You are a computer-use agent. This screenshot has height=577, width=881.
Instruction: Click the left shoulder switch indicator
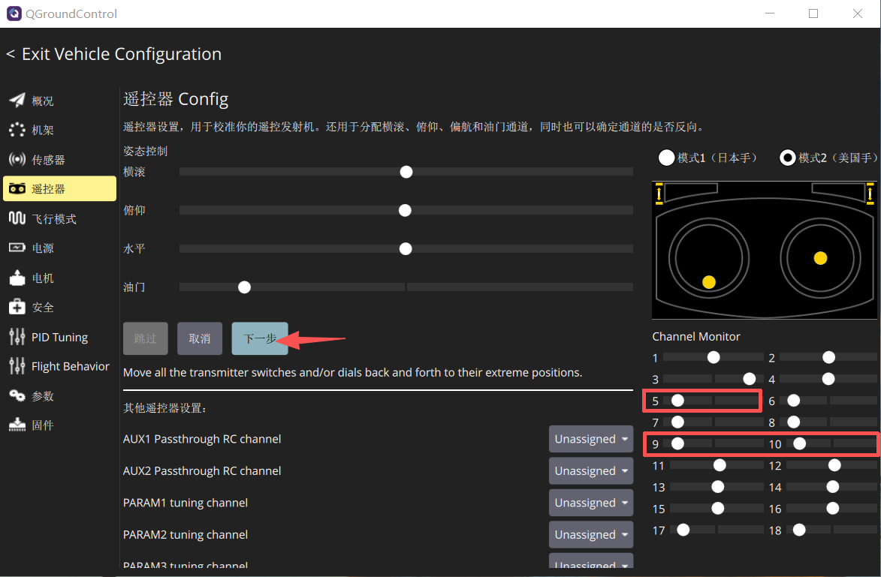click(659, 194)
